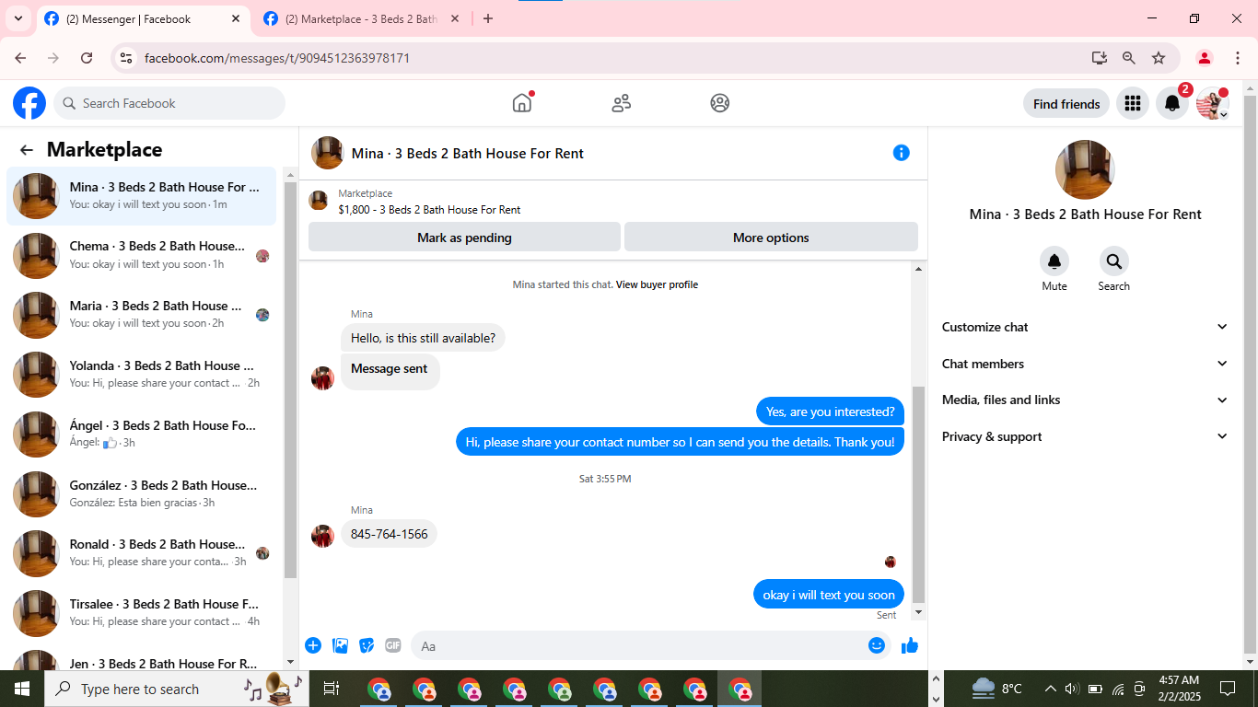This screenshot has width=1258, height=707.
Task: Open Mina's large listing photo in right panel
Action: click(x=1085, y=169)
